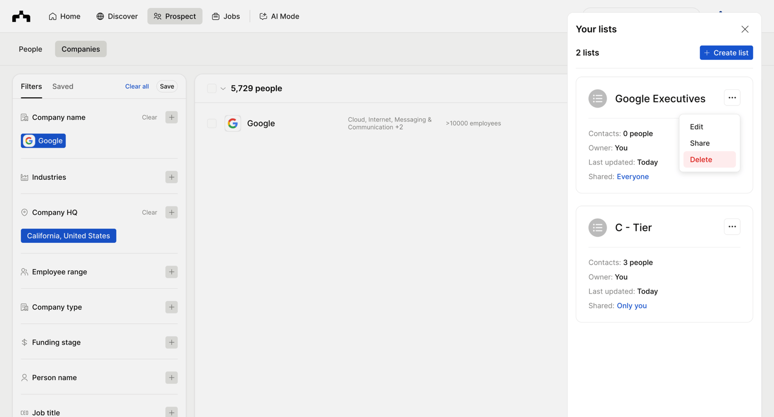Add a Person name filter with plus
The height and width of the screenshot is (417, 774).
tap(171, 378)
